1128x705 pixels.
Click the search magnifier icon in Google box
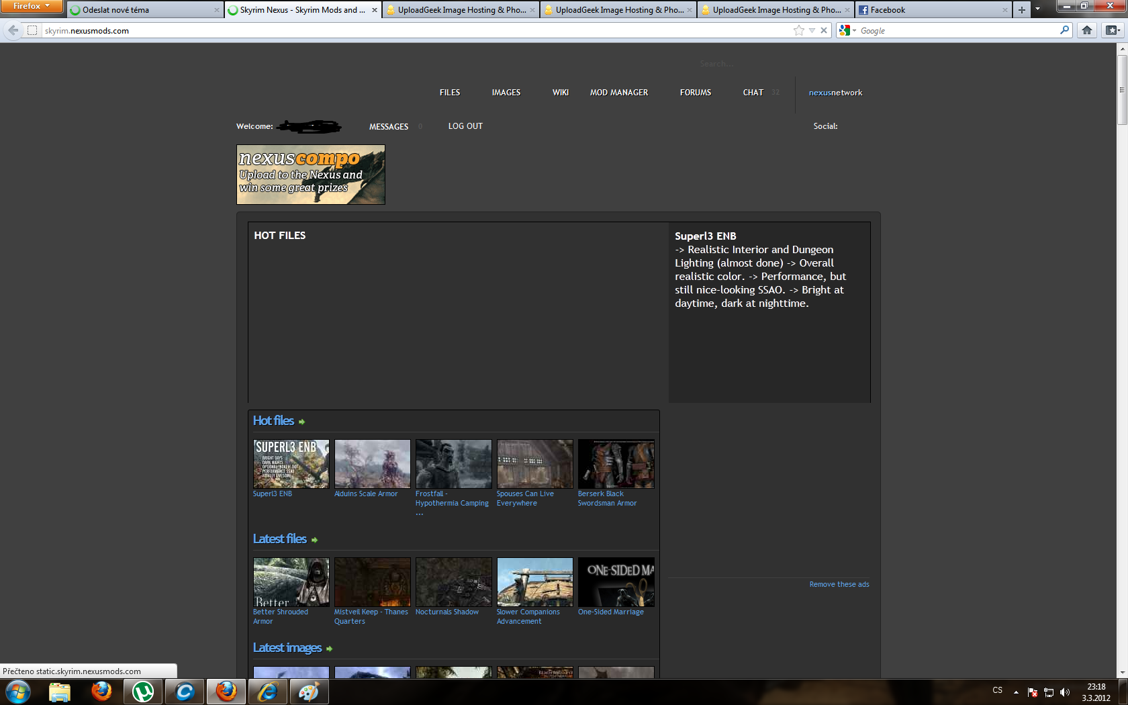point(1064,30)
